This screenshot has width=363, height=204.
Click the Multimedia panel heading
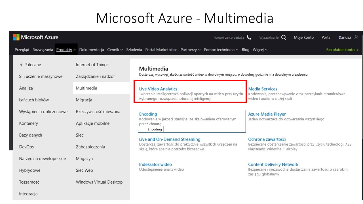pyautogui.click(x=153, y=69)
